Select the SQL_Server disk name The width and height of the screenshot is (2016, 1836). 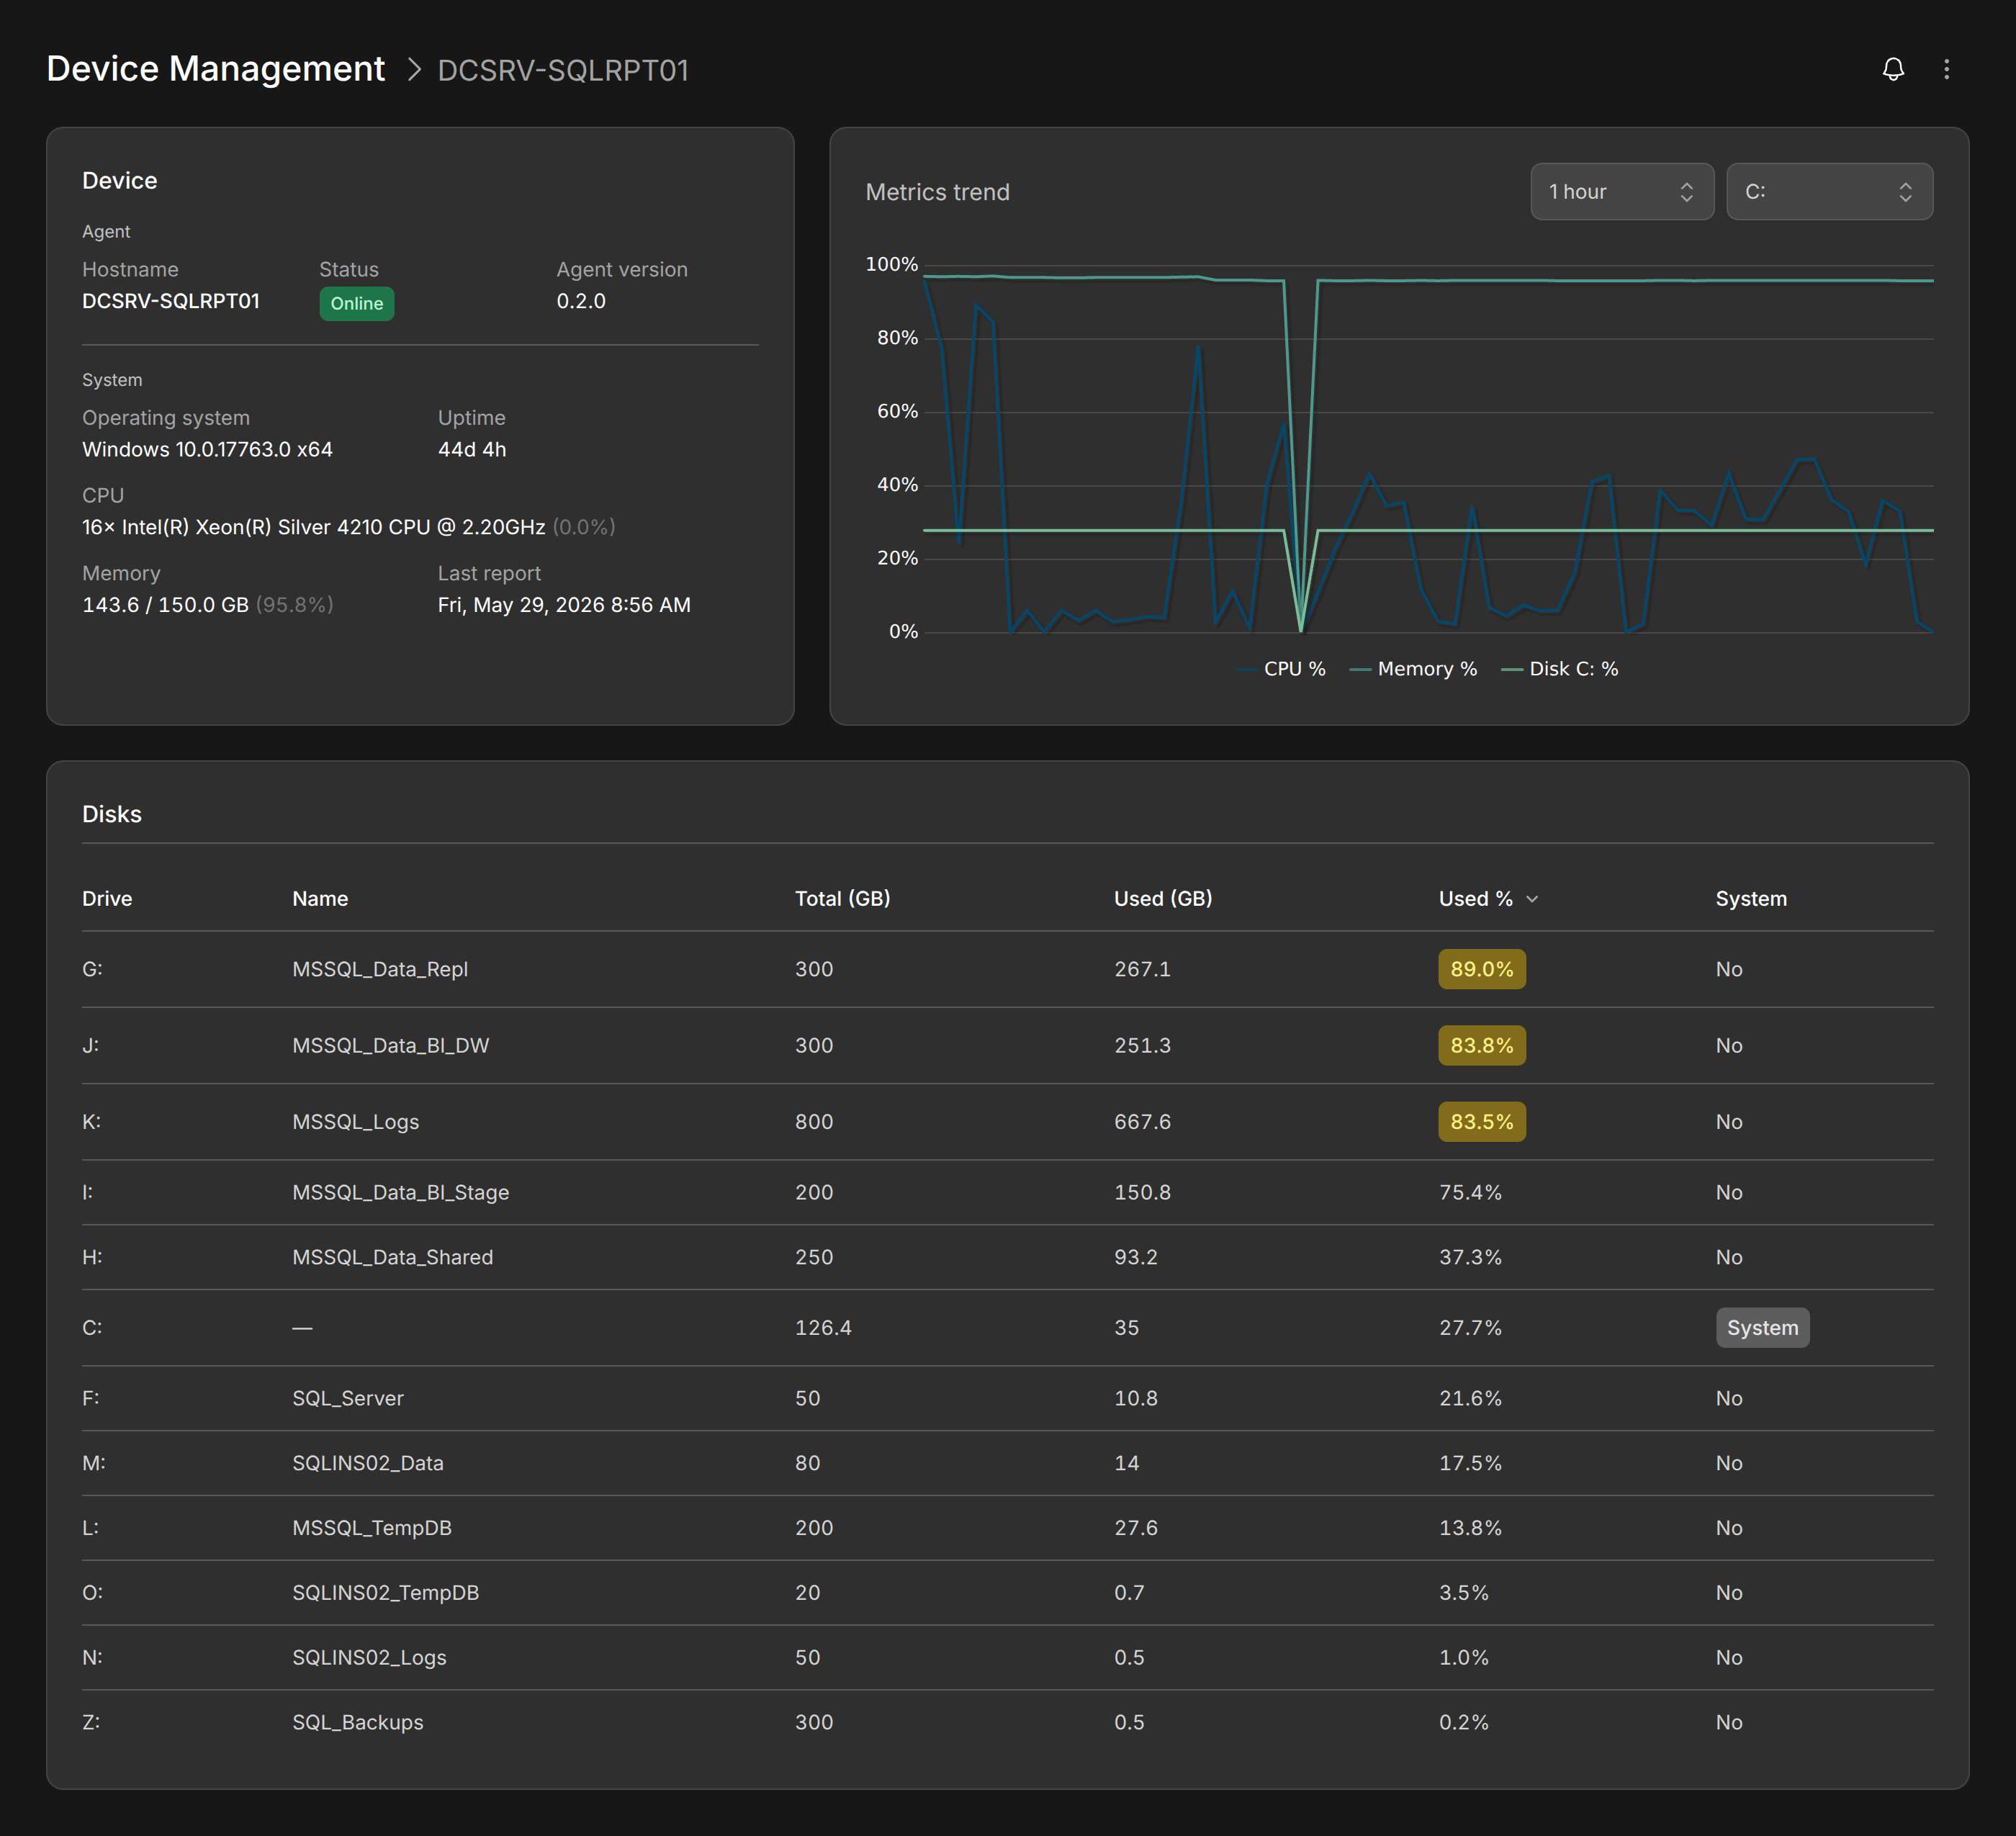pos(348,1398)
